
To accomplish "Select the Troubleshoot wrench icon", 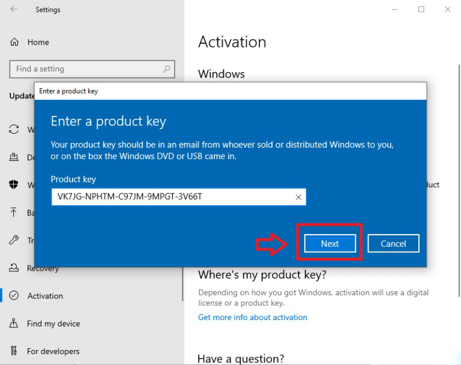I will 14,240.
